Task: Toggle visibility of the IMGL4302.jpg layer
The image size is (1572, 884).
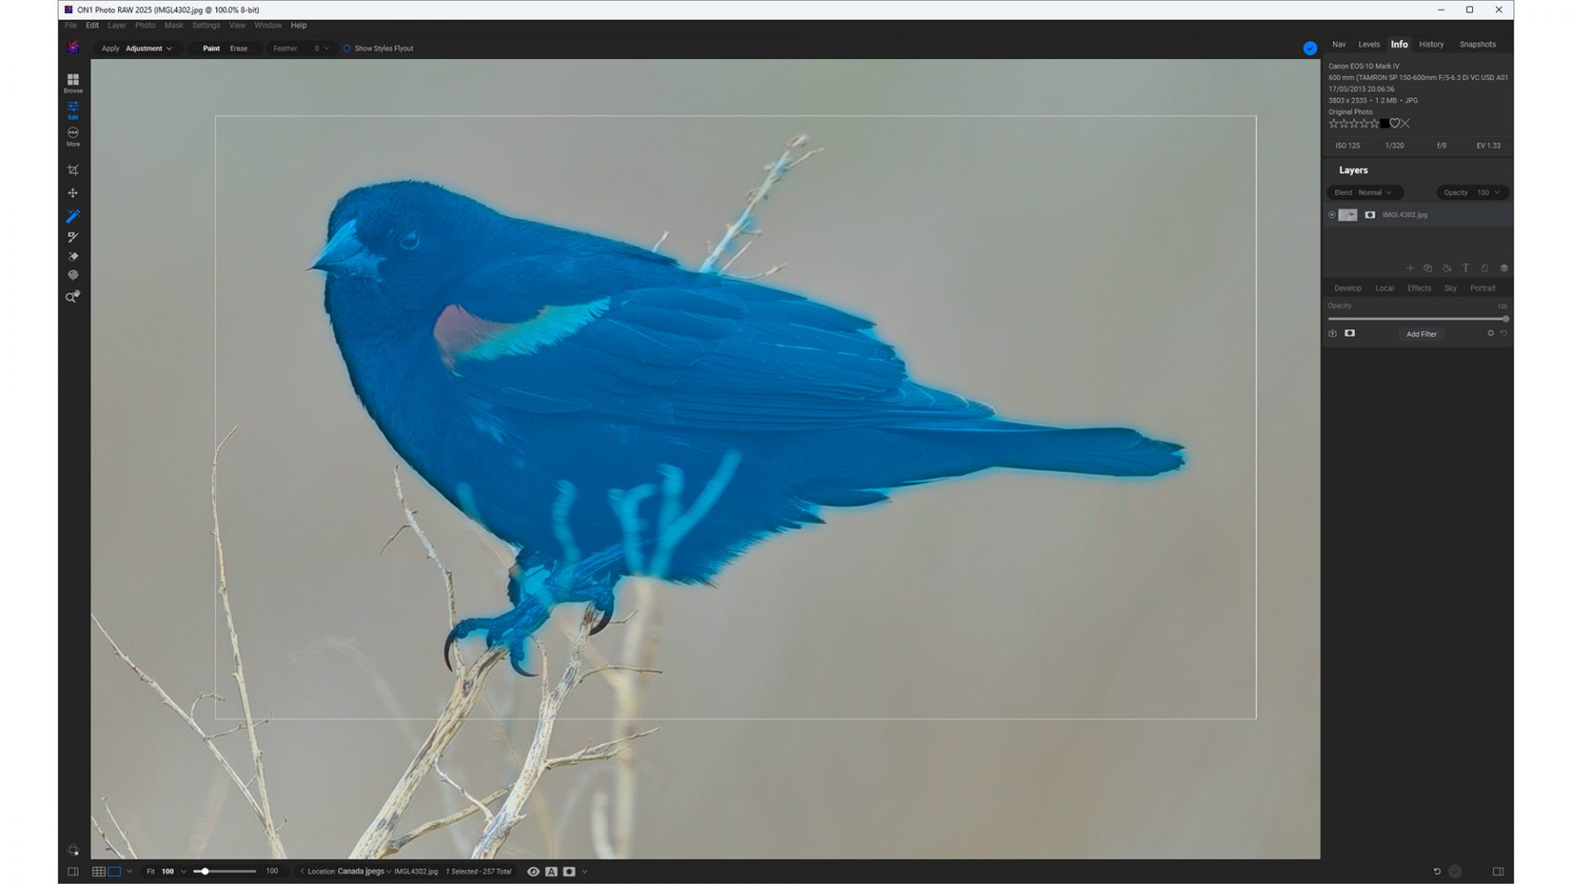Action: click(1332, 214)
